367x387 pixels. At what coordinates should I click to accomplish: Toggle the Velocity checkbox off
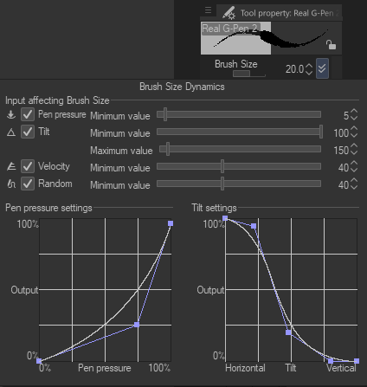point(28,166)
